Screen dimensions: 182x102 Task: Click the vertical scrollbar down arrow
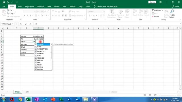click(x=181, y=89)
